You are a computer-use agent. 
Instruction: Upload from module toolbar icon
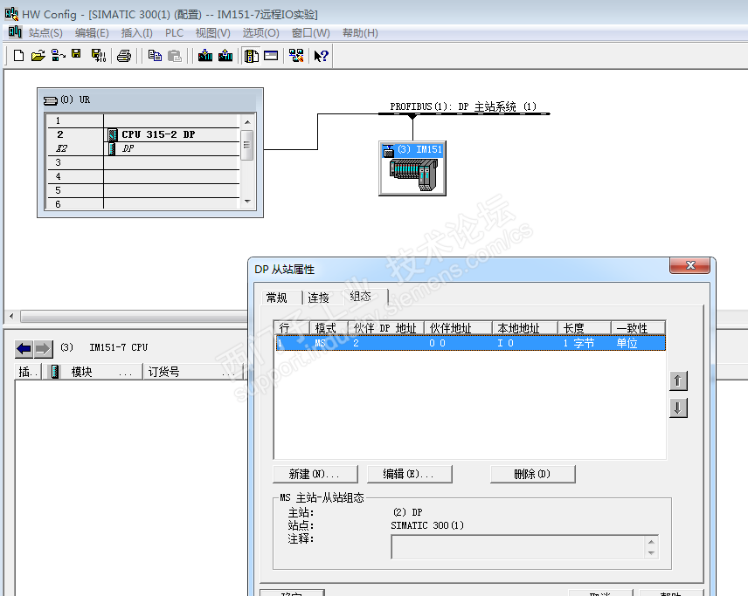[x=225, y=56]
